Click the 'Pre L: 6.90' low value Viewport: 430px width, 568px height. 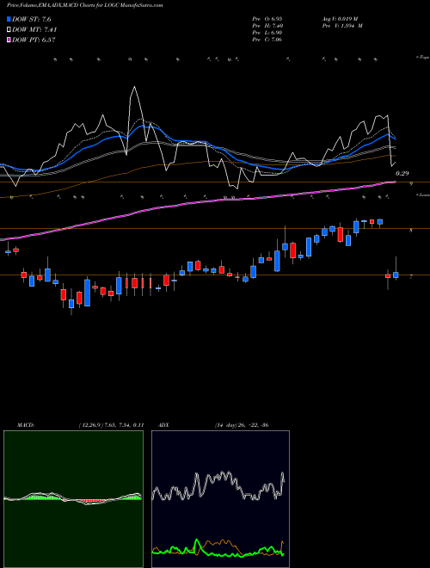click(267, 33)
